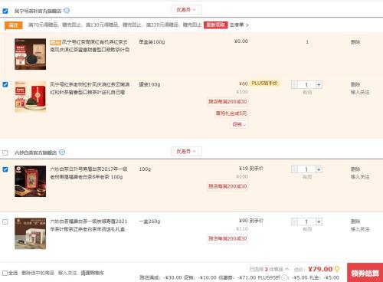Click the lightbulb icon next to ¥79.00 total
The width and height of the screenshot is (383, 282).
coord(337,269)
